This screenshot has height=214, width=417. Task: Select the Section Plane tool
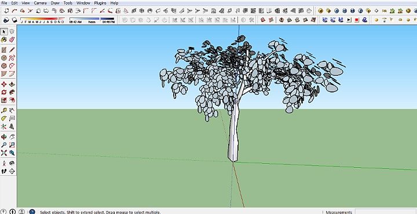coord(12,172)
